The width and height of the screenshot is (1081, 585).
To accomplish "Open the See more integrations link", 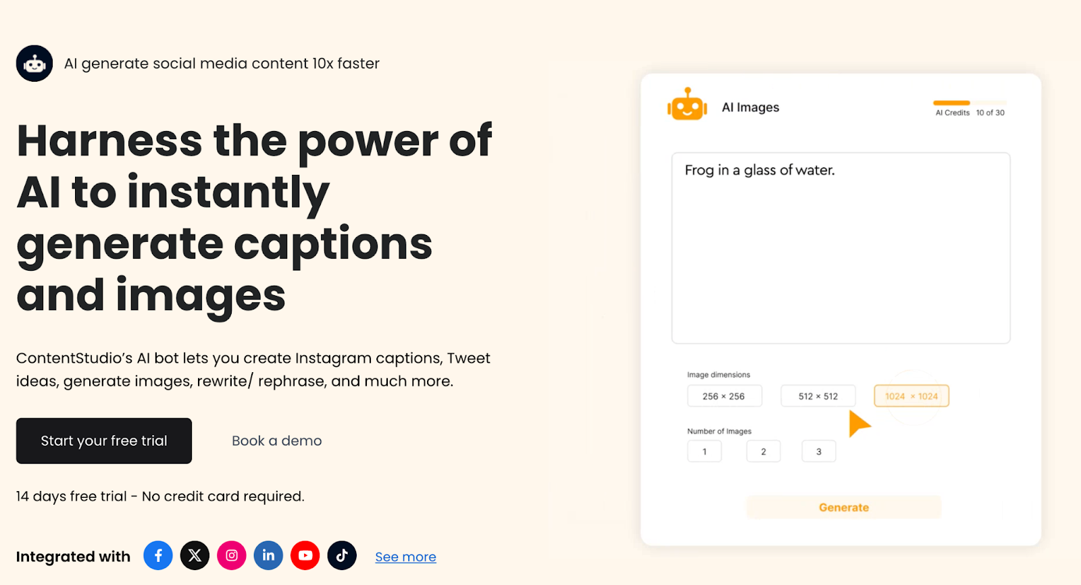I will (x=405, y=557).
